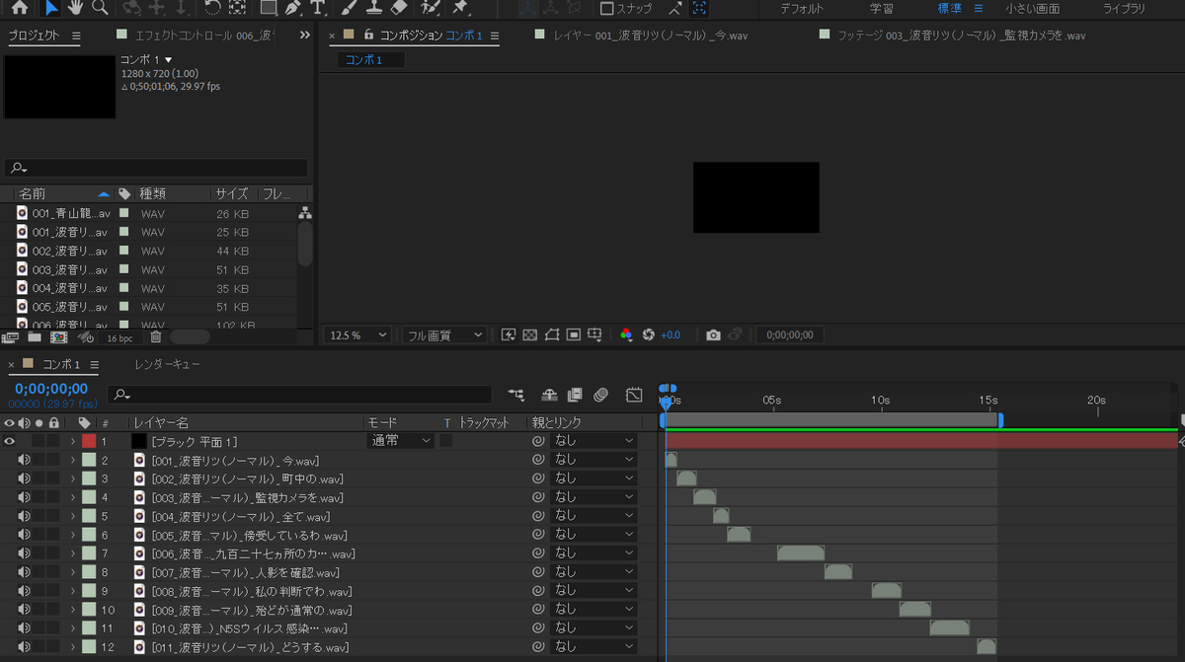This screenshot has width=1185, height=662.
Task: Toggle Motion Blur switch in timeline
Action: click(600, 395)
